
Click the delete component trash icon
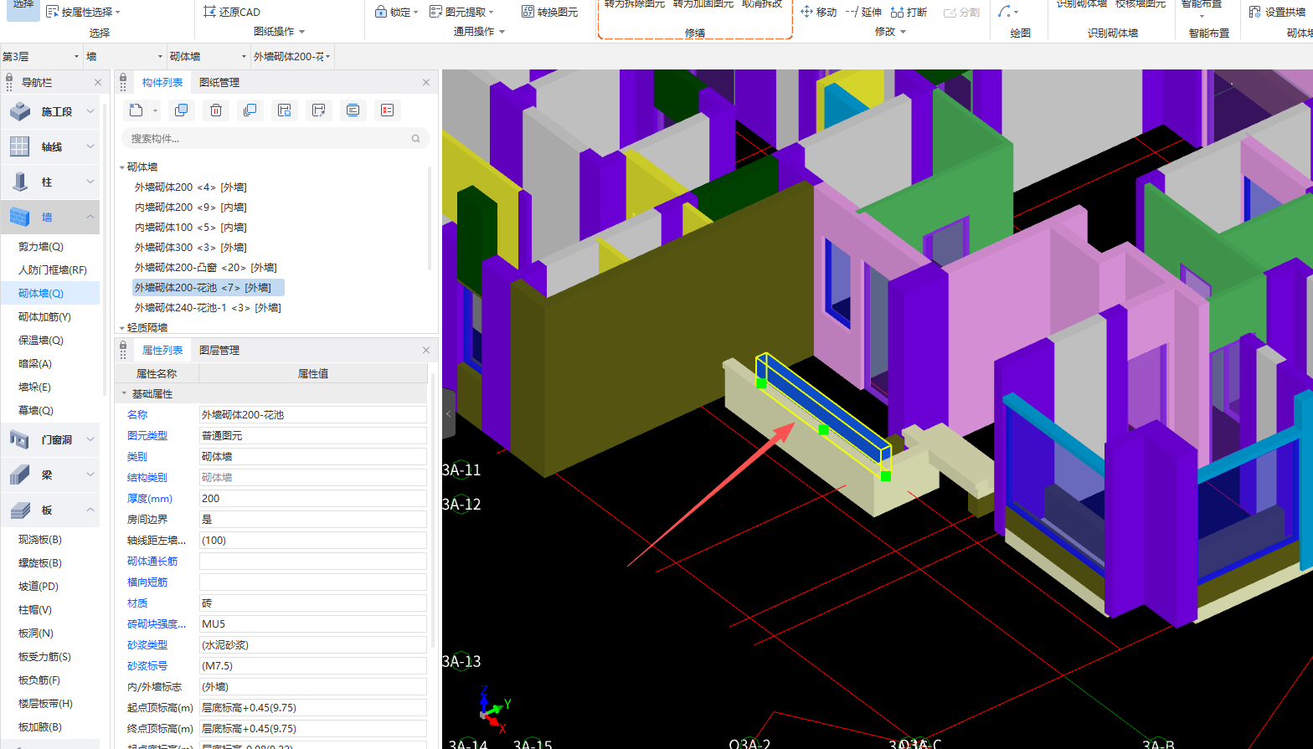coord(215,110)
